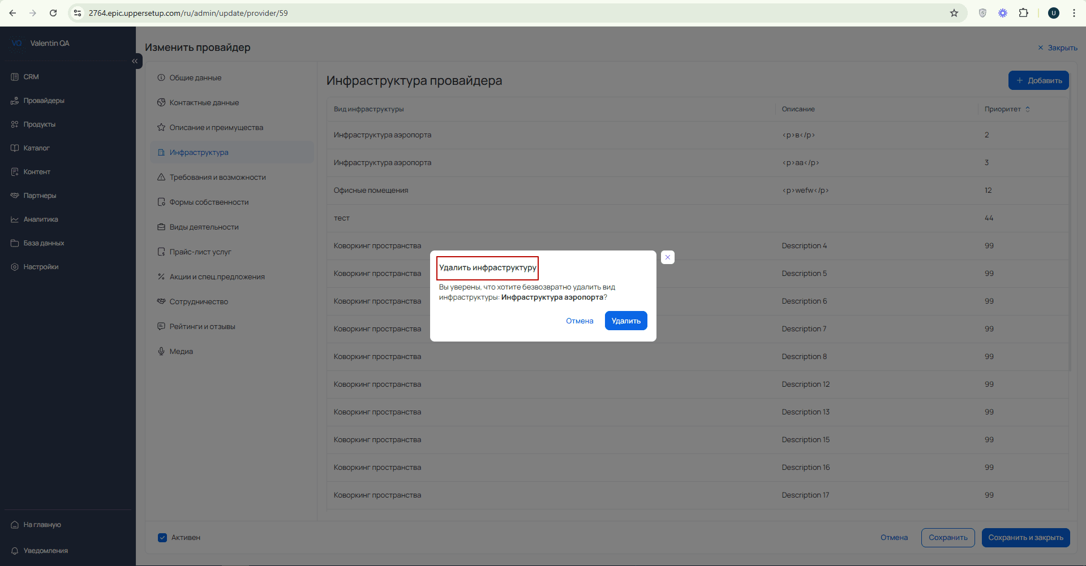Bookmark this page with star icon

tap(954, 13)
